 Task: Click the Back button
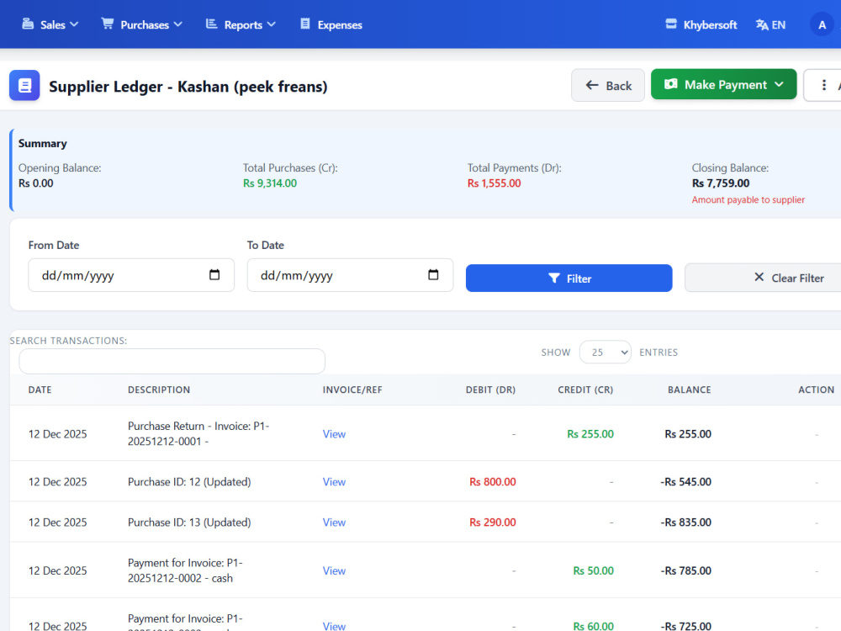click(608, 85)
